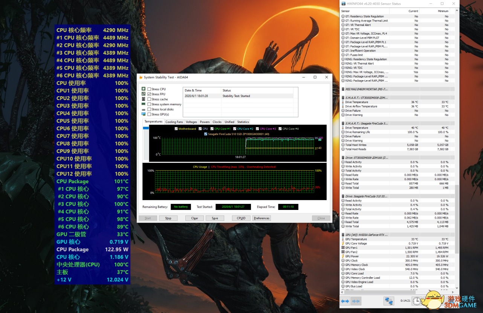Uncheck CPU Core #1 graph checkbox
Screen dimensions: 483x313
click(212, 129)
